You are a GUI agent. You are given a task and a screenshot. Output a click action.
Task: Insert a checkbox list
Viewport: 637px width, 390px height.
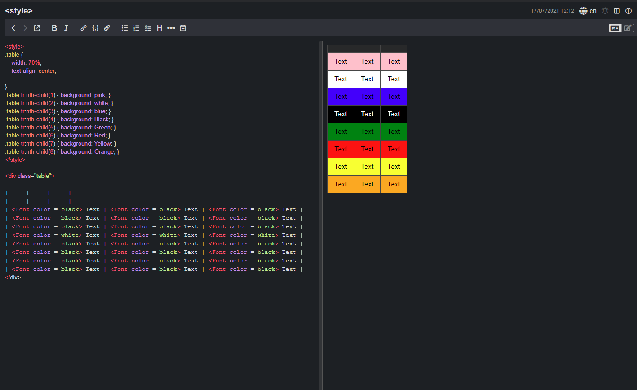coord(148,28)
